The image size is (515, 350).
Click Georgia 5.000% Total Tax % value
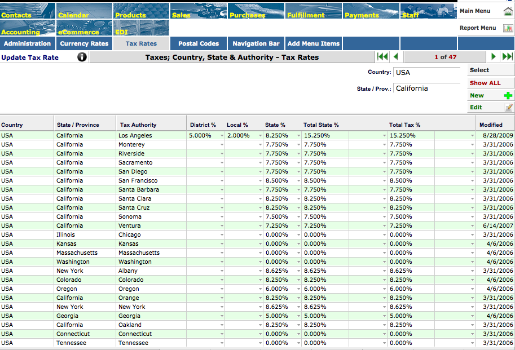[x=400, y=316]
